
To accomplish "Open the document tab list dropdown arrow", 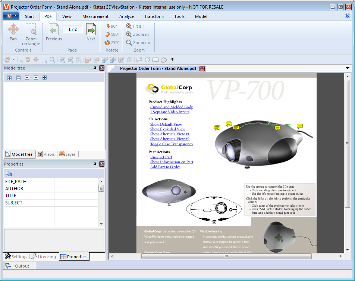I will [x=348, y=68].
